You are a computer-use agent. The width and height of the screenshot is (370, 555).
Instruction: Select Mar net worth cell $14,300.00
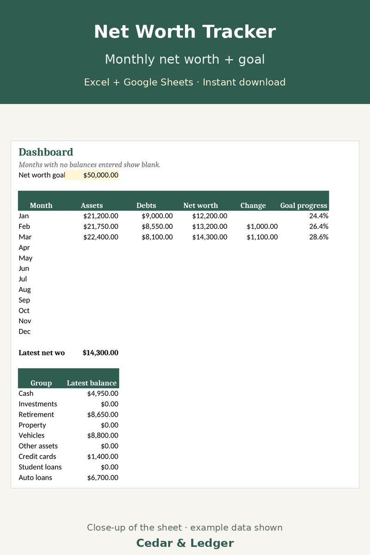[x=210, y=237]
